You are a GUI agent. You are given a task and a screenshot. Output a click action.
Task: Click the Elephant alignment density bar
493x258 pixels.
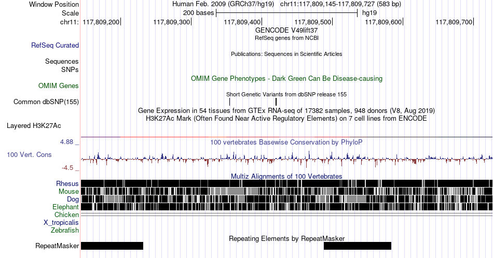pos(286,207)
